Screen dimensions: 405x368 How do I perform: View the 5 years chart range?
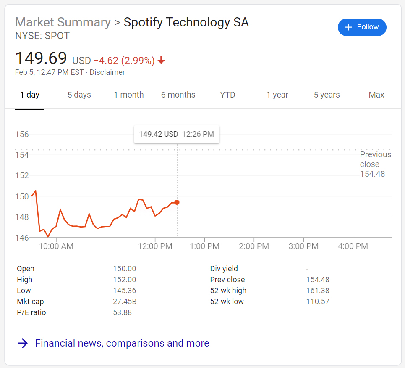click(x=327, y=95)
